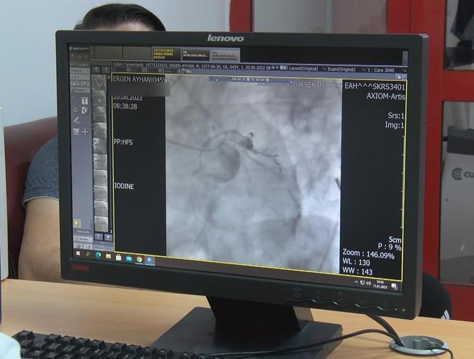Select the text annotation T tool
Viewport: 474px width, 359px height.
click(x=84, y=100)
